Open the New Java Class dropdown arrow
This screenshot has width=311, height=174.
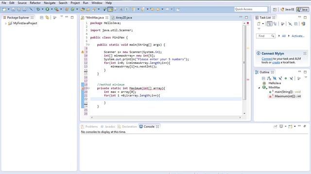77,9
